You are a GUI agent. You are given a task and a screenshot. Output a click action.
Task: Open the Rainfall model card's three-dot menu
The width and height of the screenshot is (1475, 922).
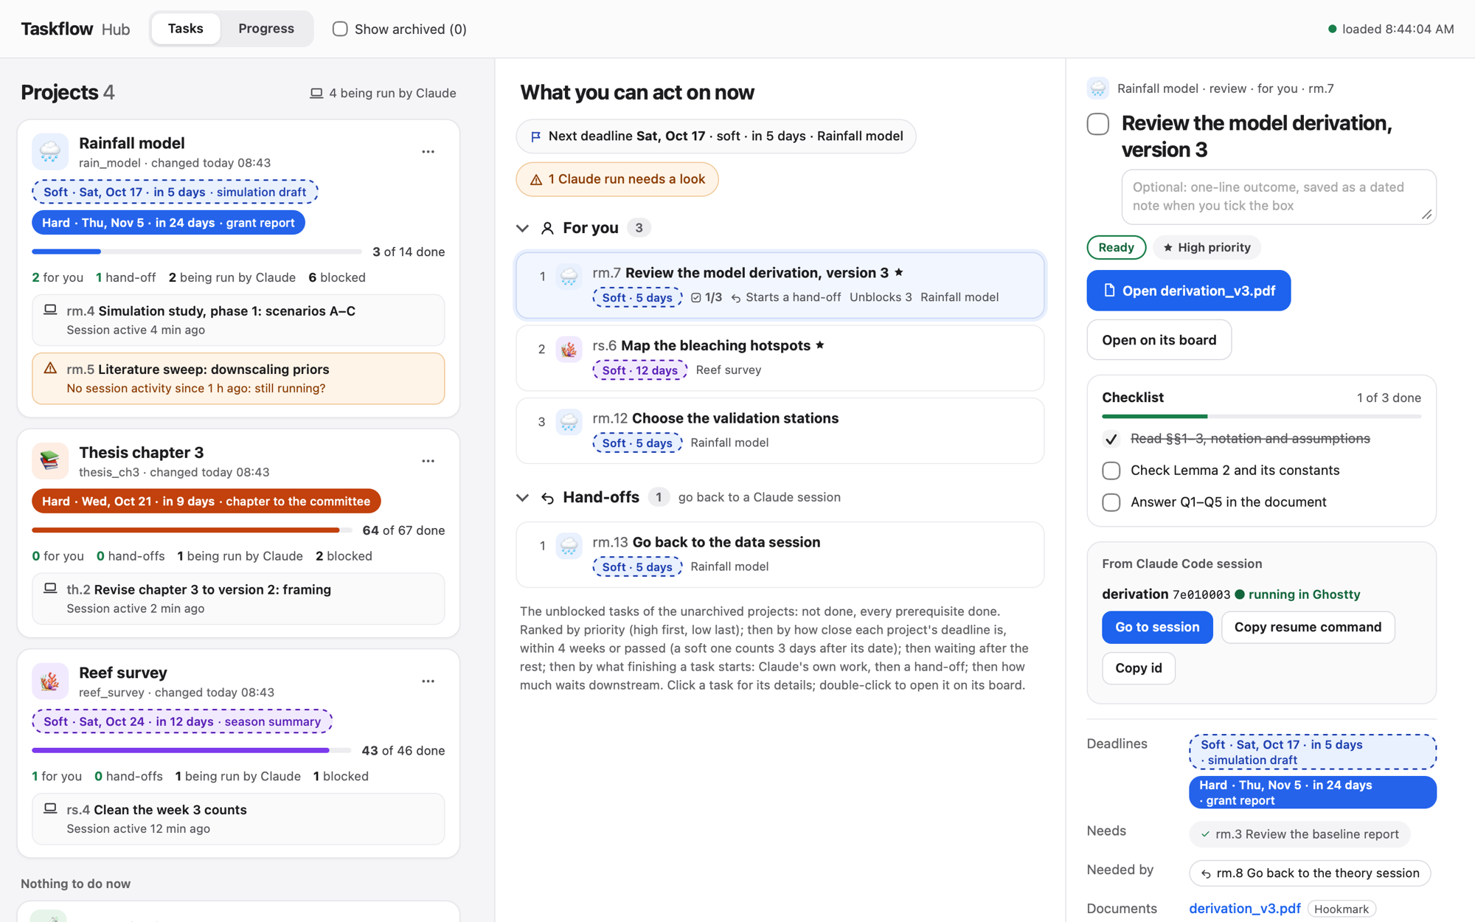click(x=428, y=152)
